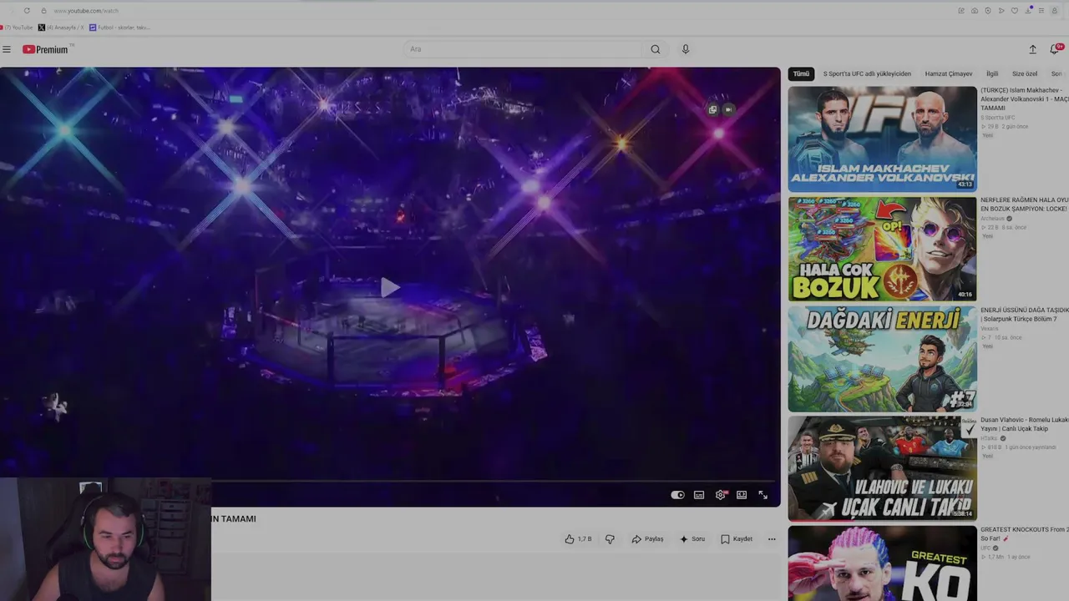Open the YouTube guide hamburger menu
Viewport: 1069px width, 601px height.
pos(7,49)
